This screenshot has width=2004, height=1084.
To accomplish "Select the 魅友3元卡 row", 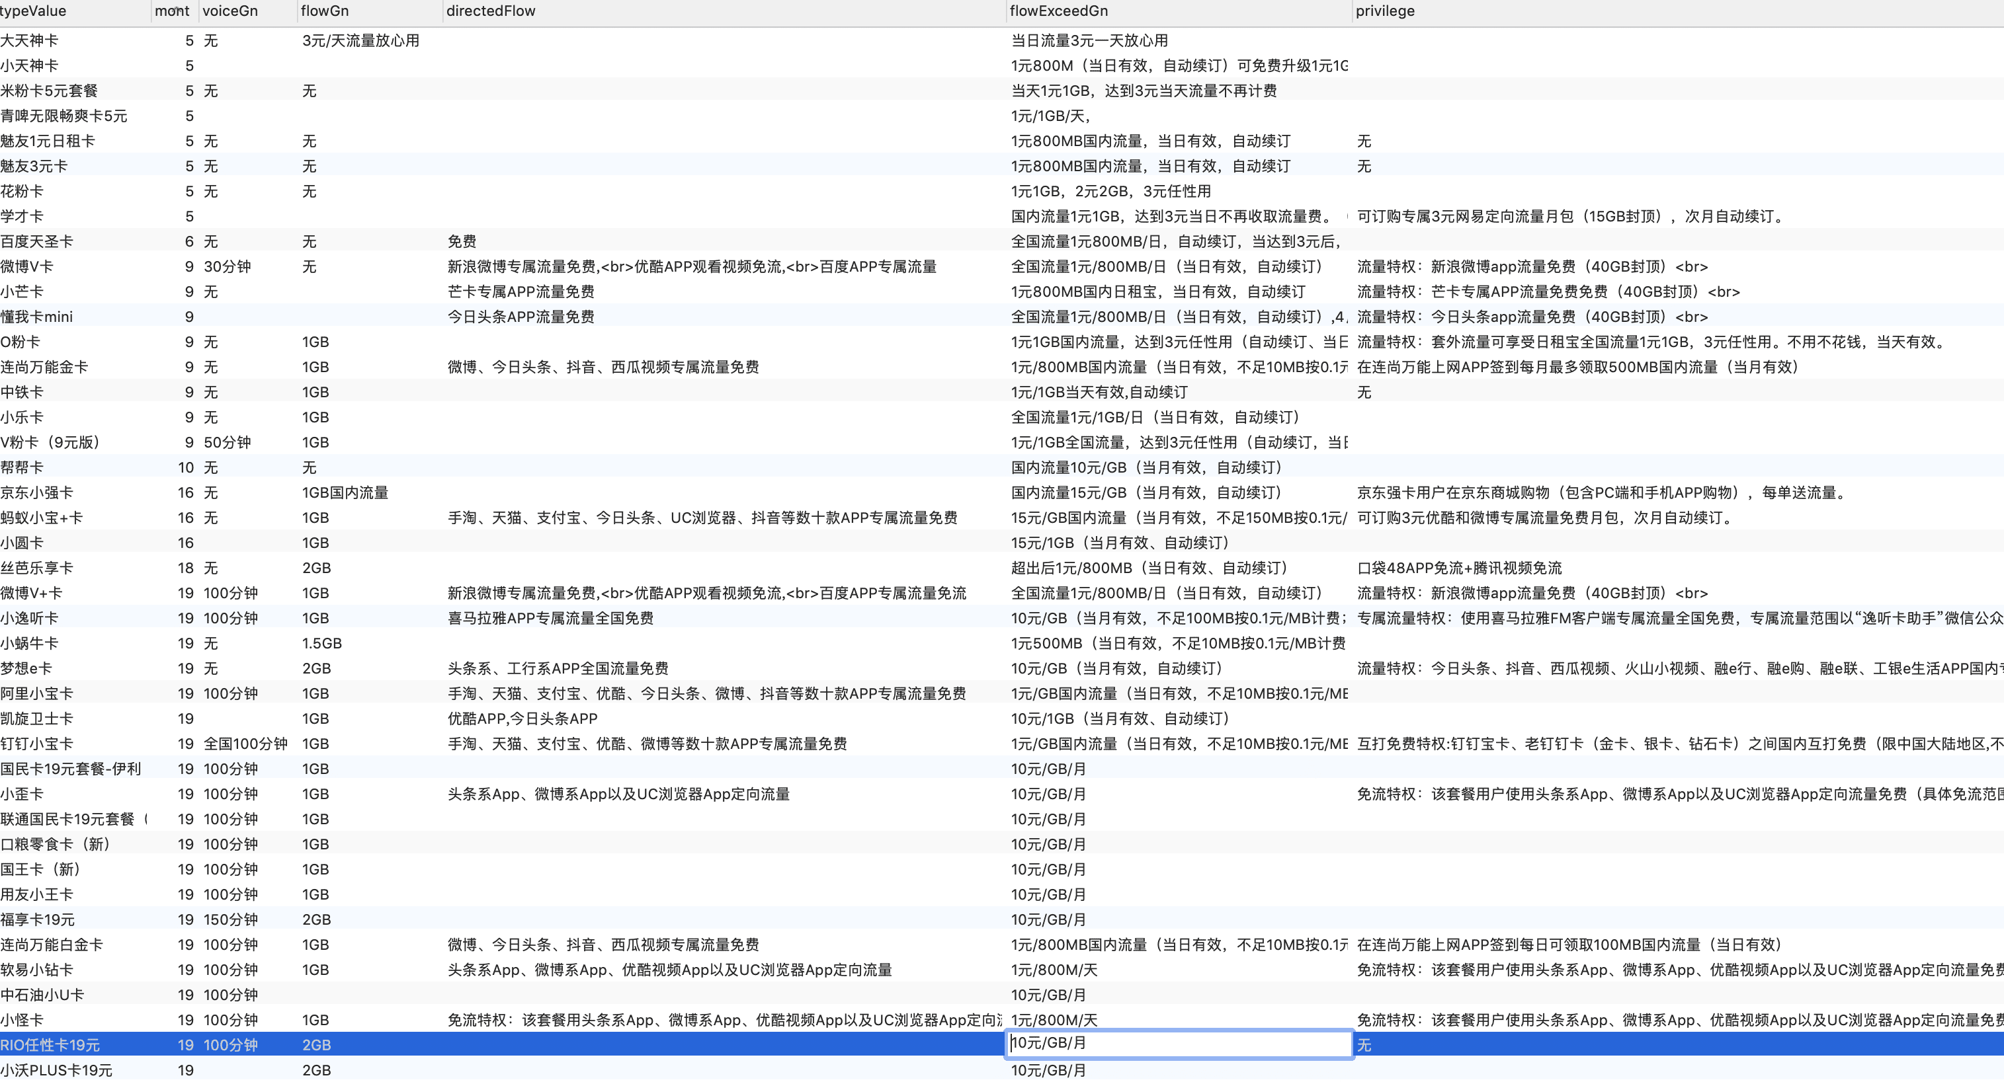I will pos(34,166).
